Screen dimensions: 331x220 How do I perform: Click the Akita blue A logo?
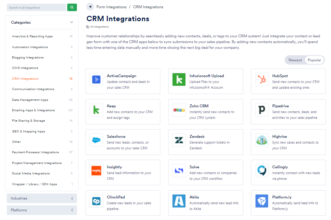coord(179,201)
